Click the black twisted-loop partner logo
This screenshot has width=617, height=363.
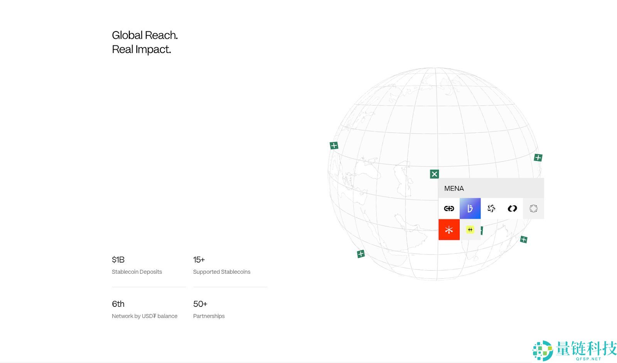pos(512,209)
